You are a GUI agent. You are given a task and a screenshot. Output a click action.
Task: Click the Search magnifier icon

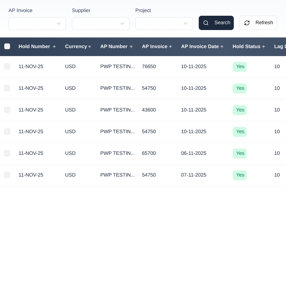206,23
